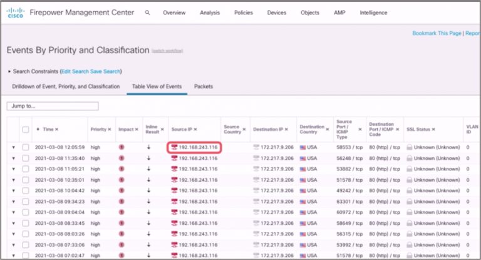Toggle the select-all checkbox in table header
The image size is (481, 260).
(x=26, y=130)
